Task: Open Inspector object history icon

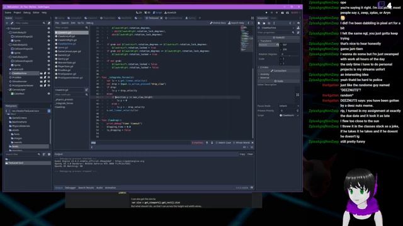Action: click(298, 23)
